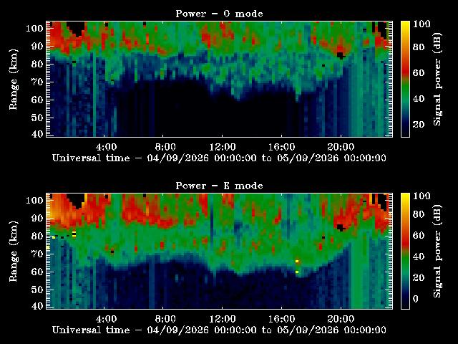Click the 80 km range tick on the O mode plot

tap(37, 64)
